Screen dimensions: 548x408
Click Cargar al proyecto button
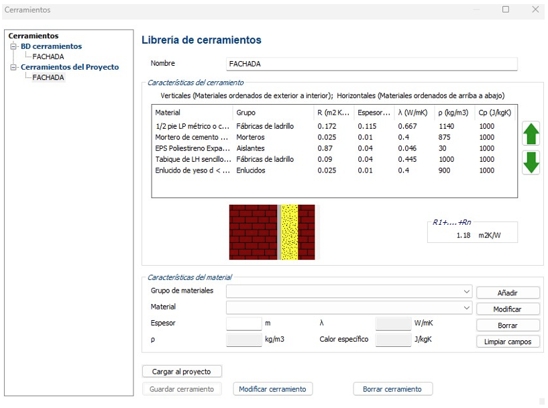point(182,372)
